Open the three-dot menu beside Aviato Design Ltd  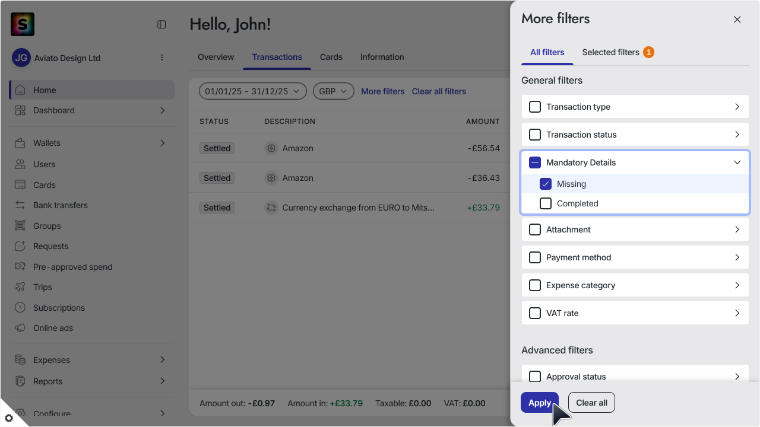[162, 58]
